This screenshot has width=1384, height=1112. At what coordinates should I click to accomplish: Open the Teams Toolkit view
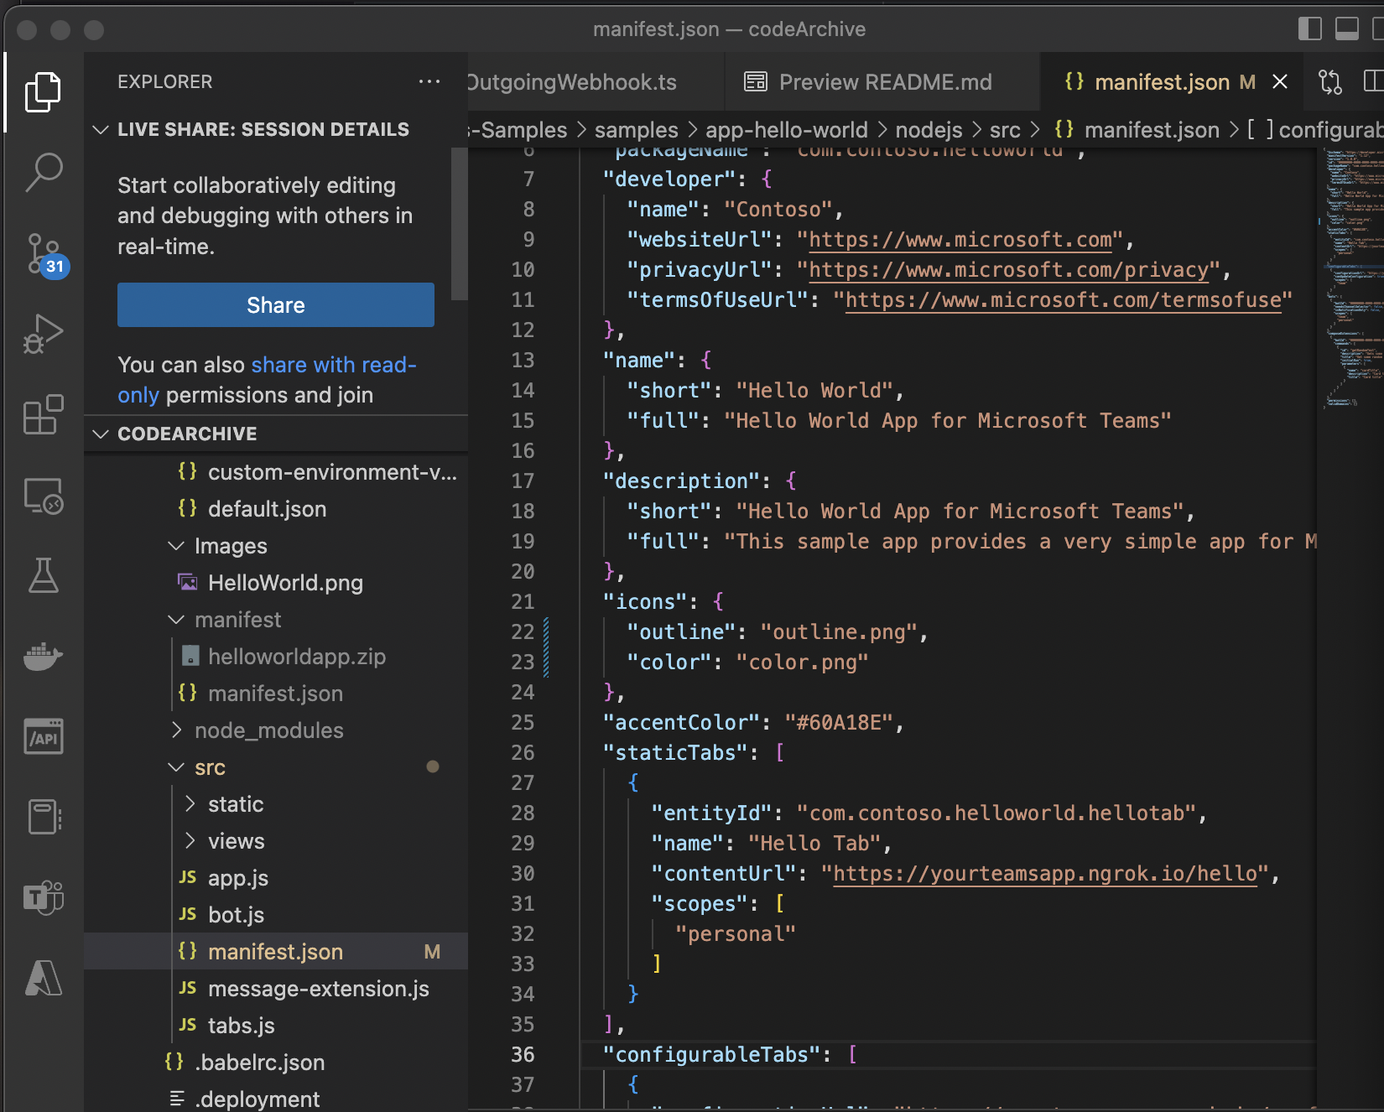43,897
